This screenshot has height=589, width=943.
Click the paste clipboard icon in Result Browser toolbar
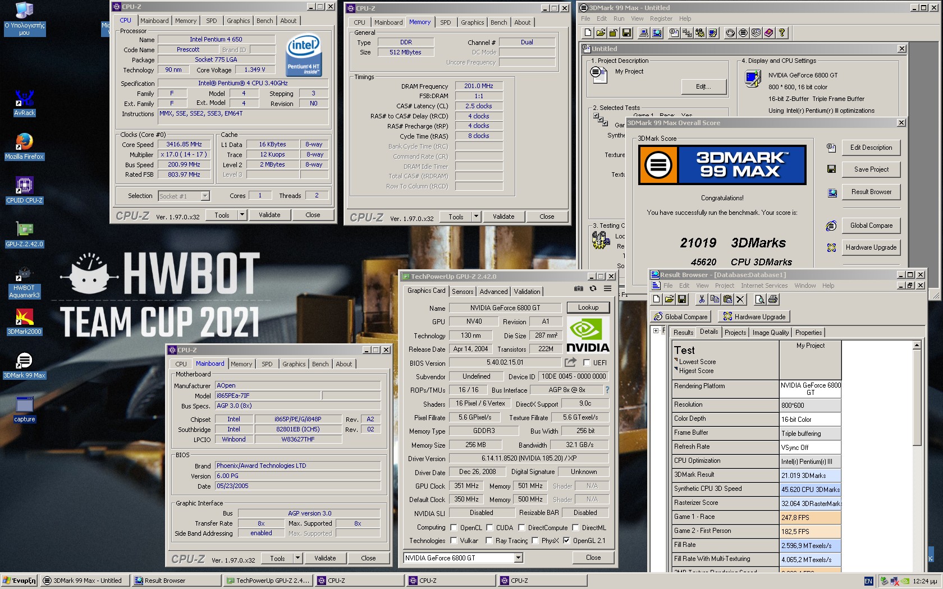click(727, 300)
